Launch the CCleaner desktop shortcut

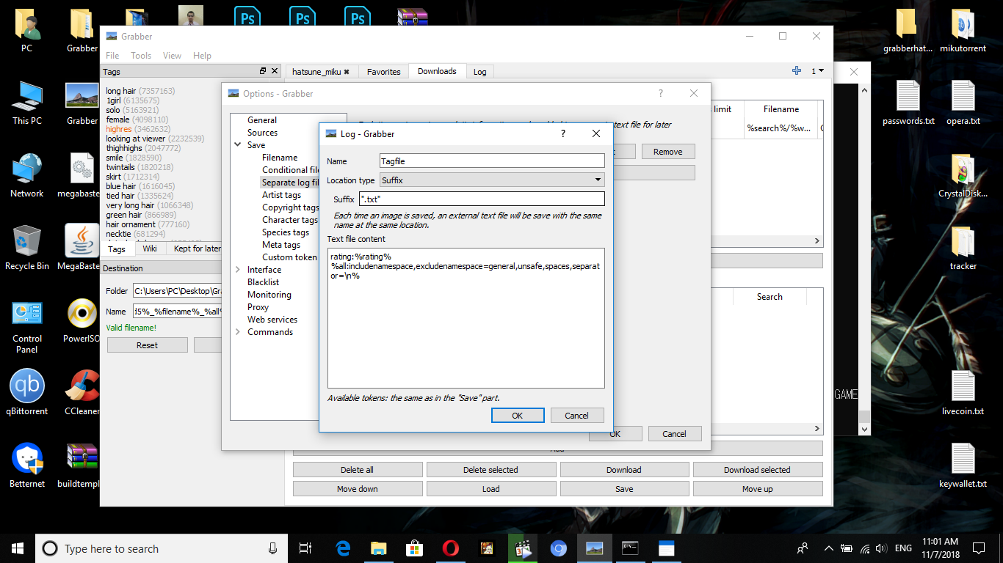pyautogui.click(x=81, y=394)
